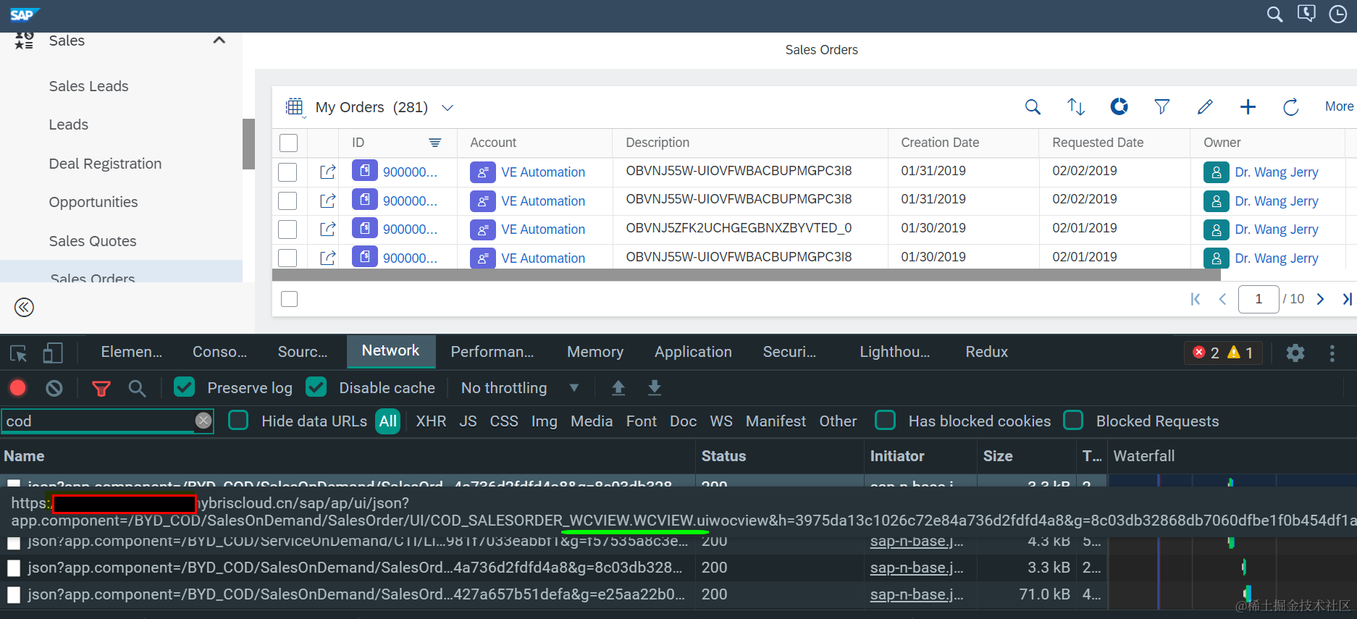Open the sort orders icon

tap(1076, 107)
